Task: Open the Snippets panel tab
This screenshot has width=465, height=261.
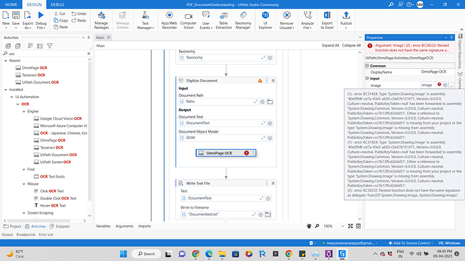Action: point(59,227)
